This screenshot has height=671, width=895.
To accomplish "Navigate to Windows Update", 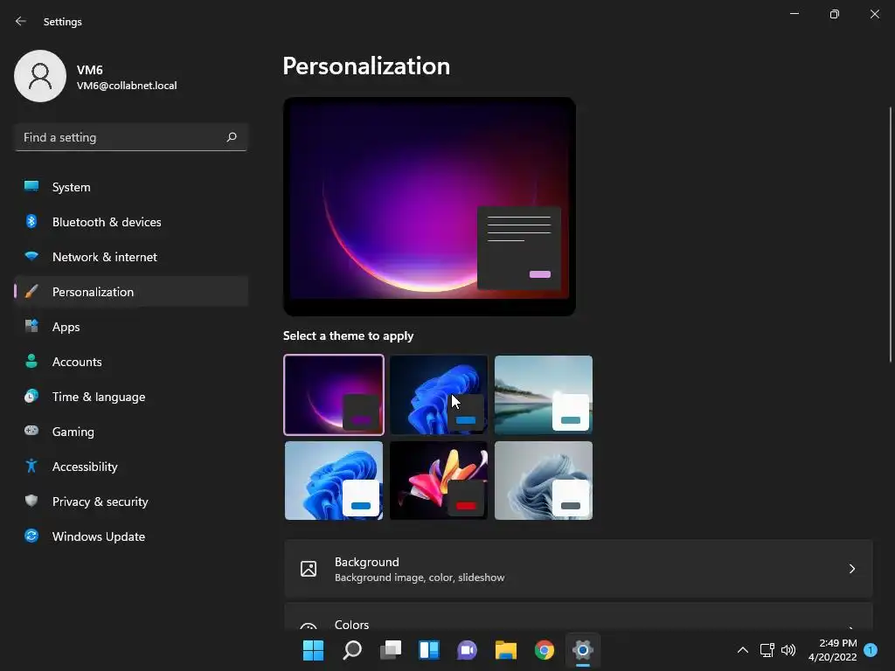I will [x=131, y=536].
